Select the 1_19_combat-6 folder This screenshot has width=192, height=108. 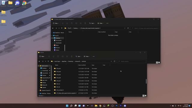tap(60, 90)
